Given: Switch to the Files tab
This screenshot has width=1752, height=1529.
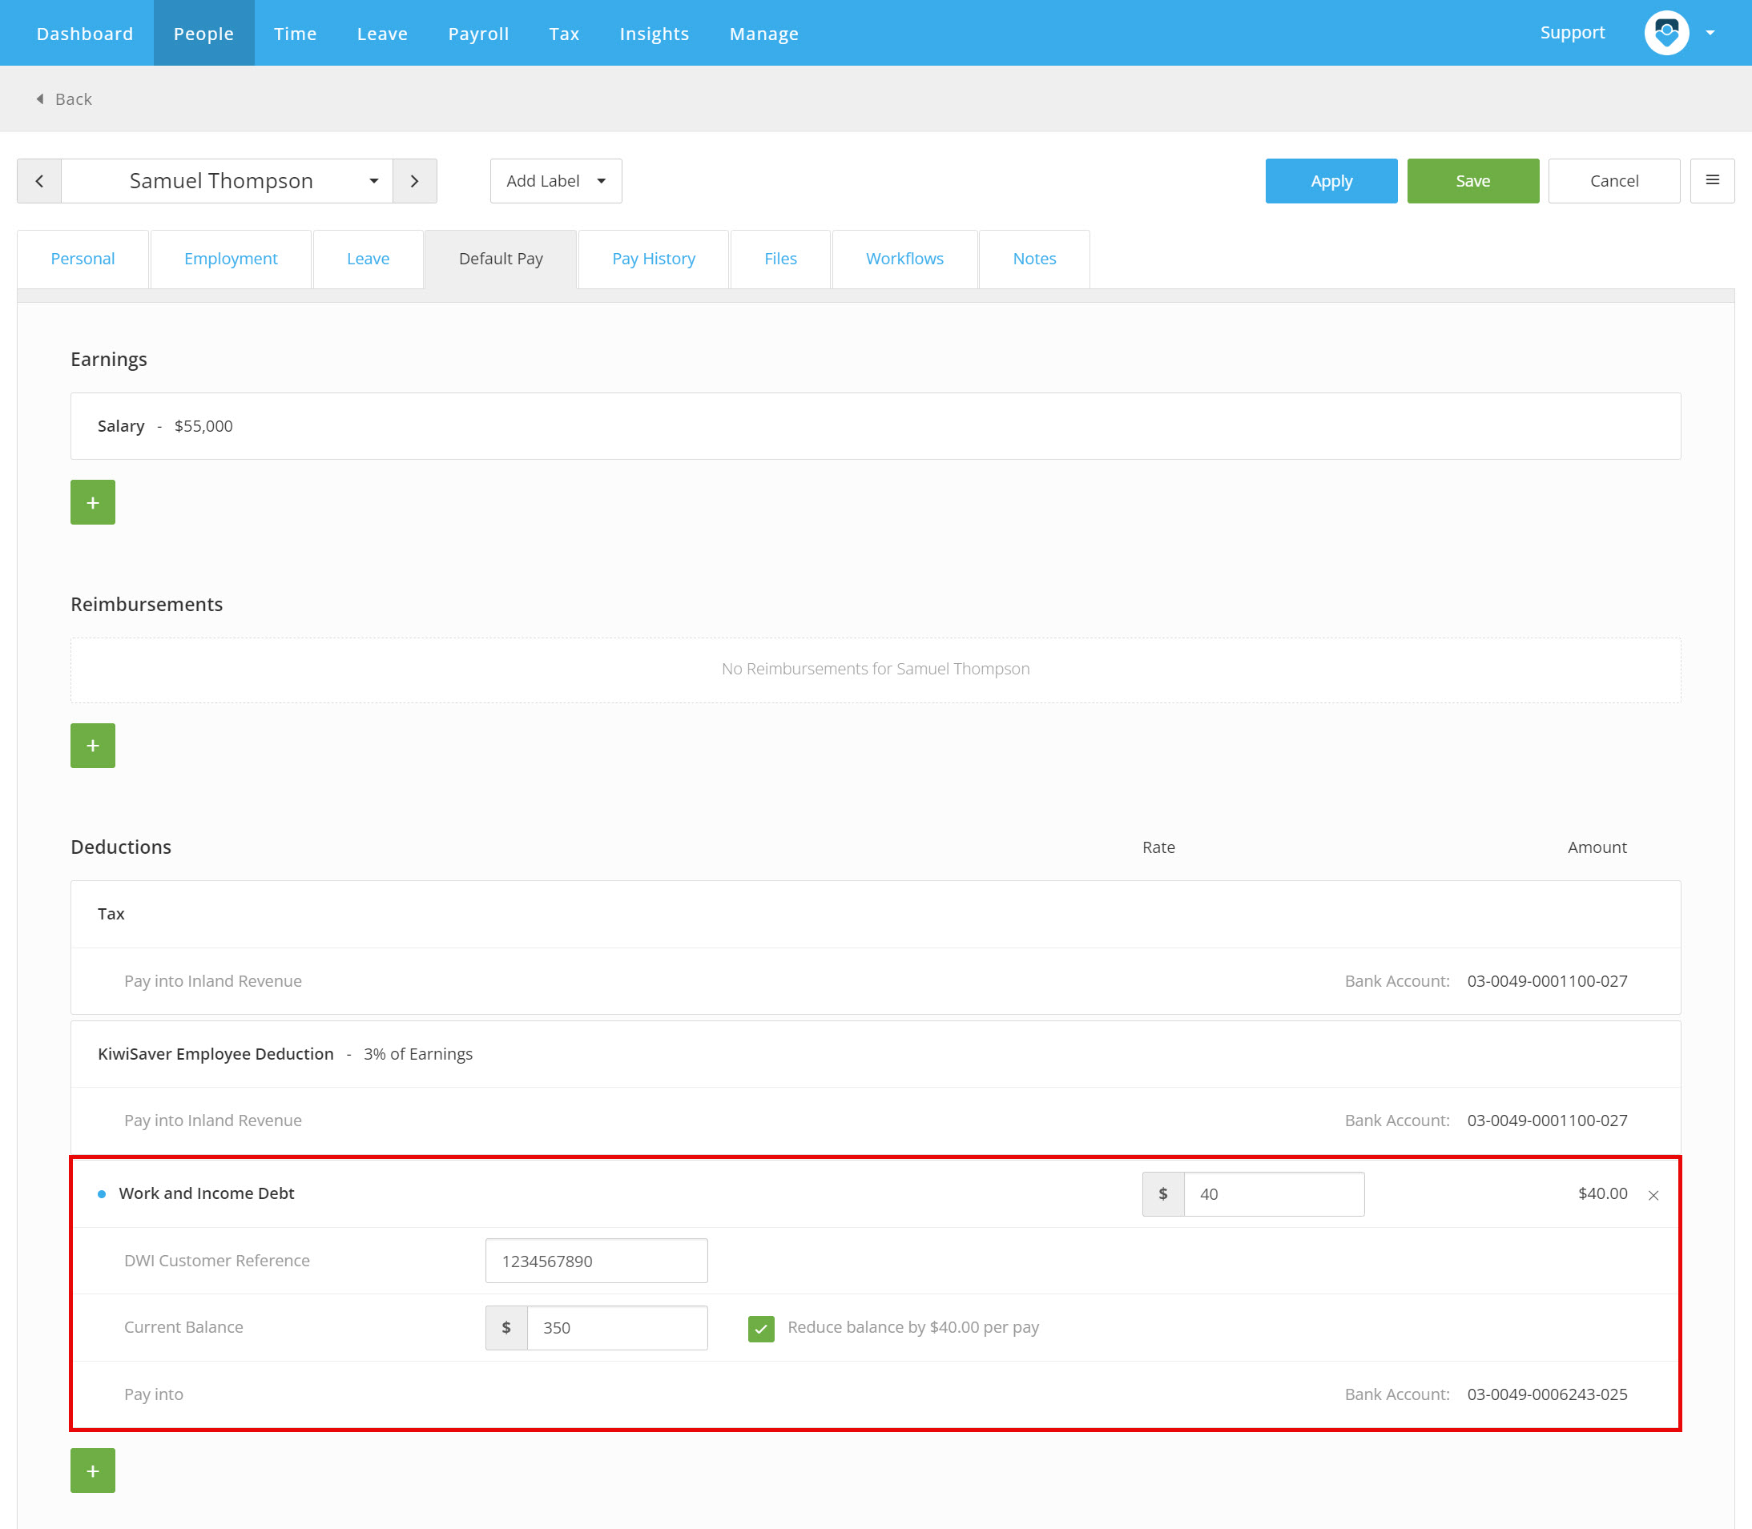Looking at the screenshot, I should tap(780, 259).
